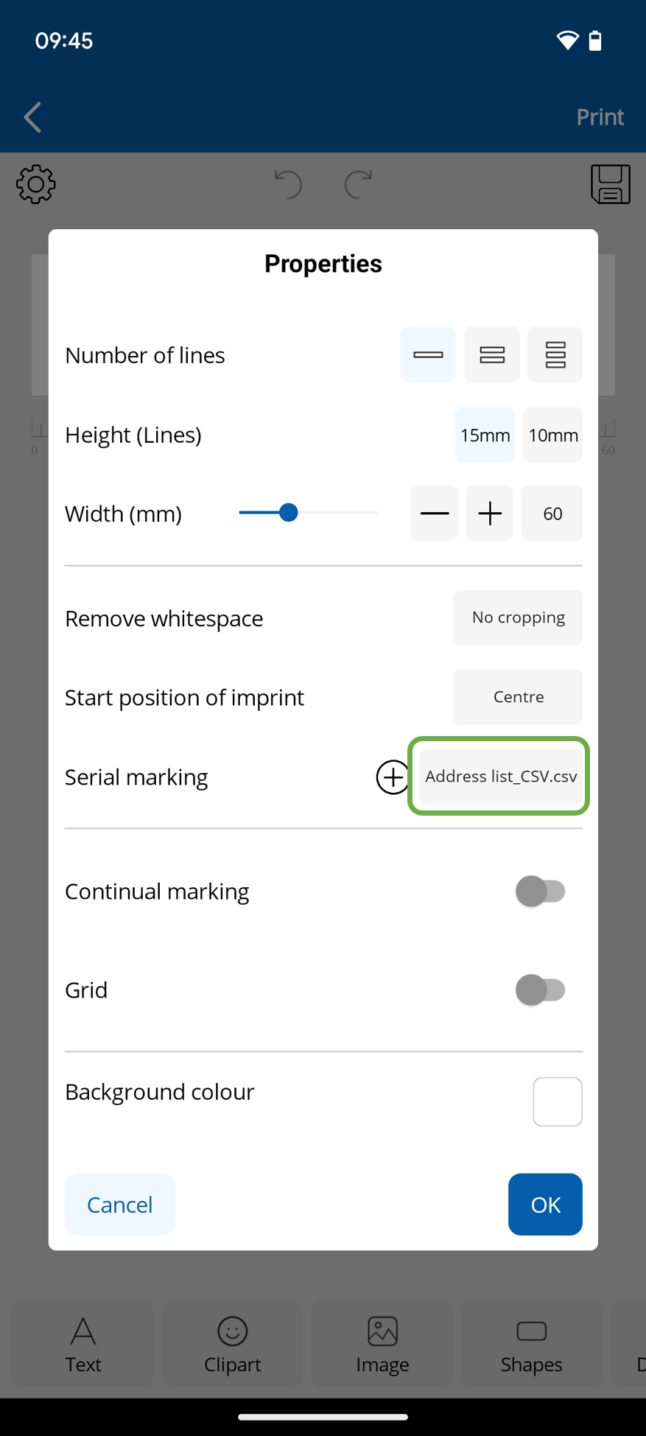The height and width of the screenshot is (1436, 646).
Task: Pick Background colour swatch
Action: tap(557, 1101)
